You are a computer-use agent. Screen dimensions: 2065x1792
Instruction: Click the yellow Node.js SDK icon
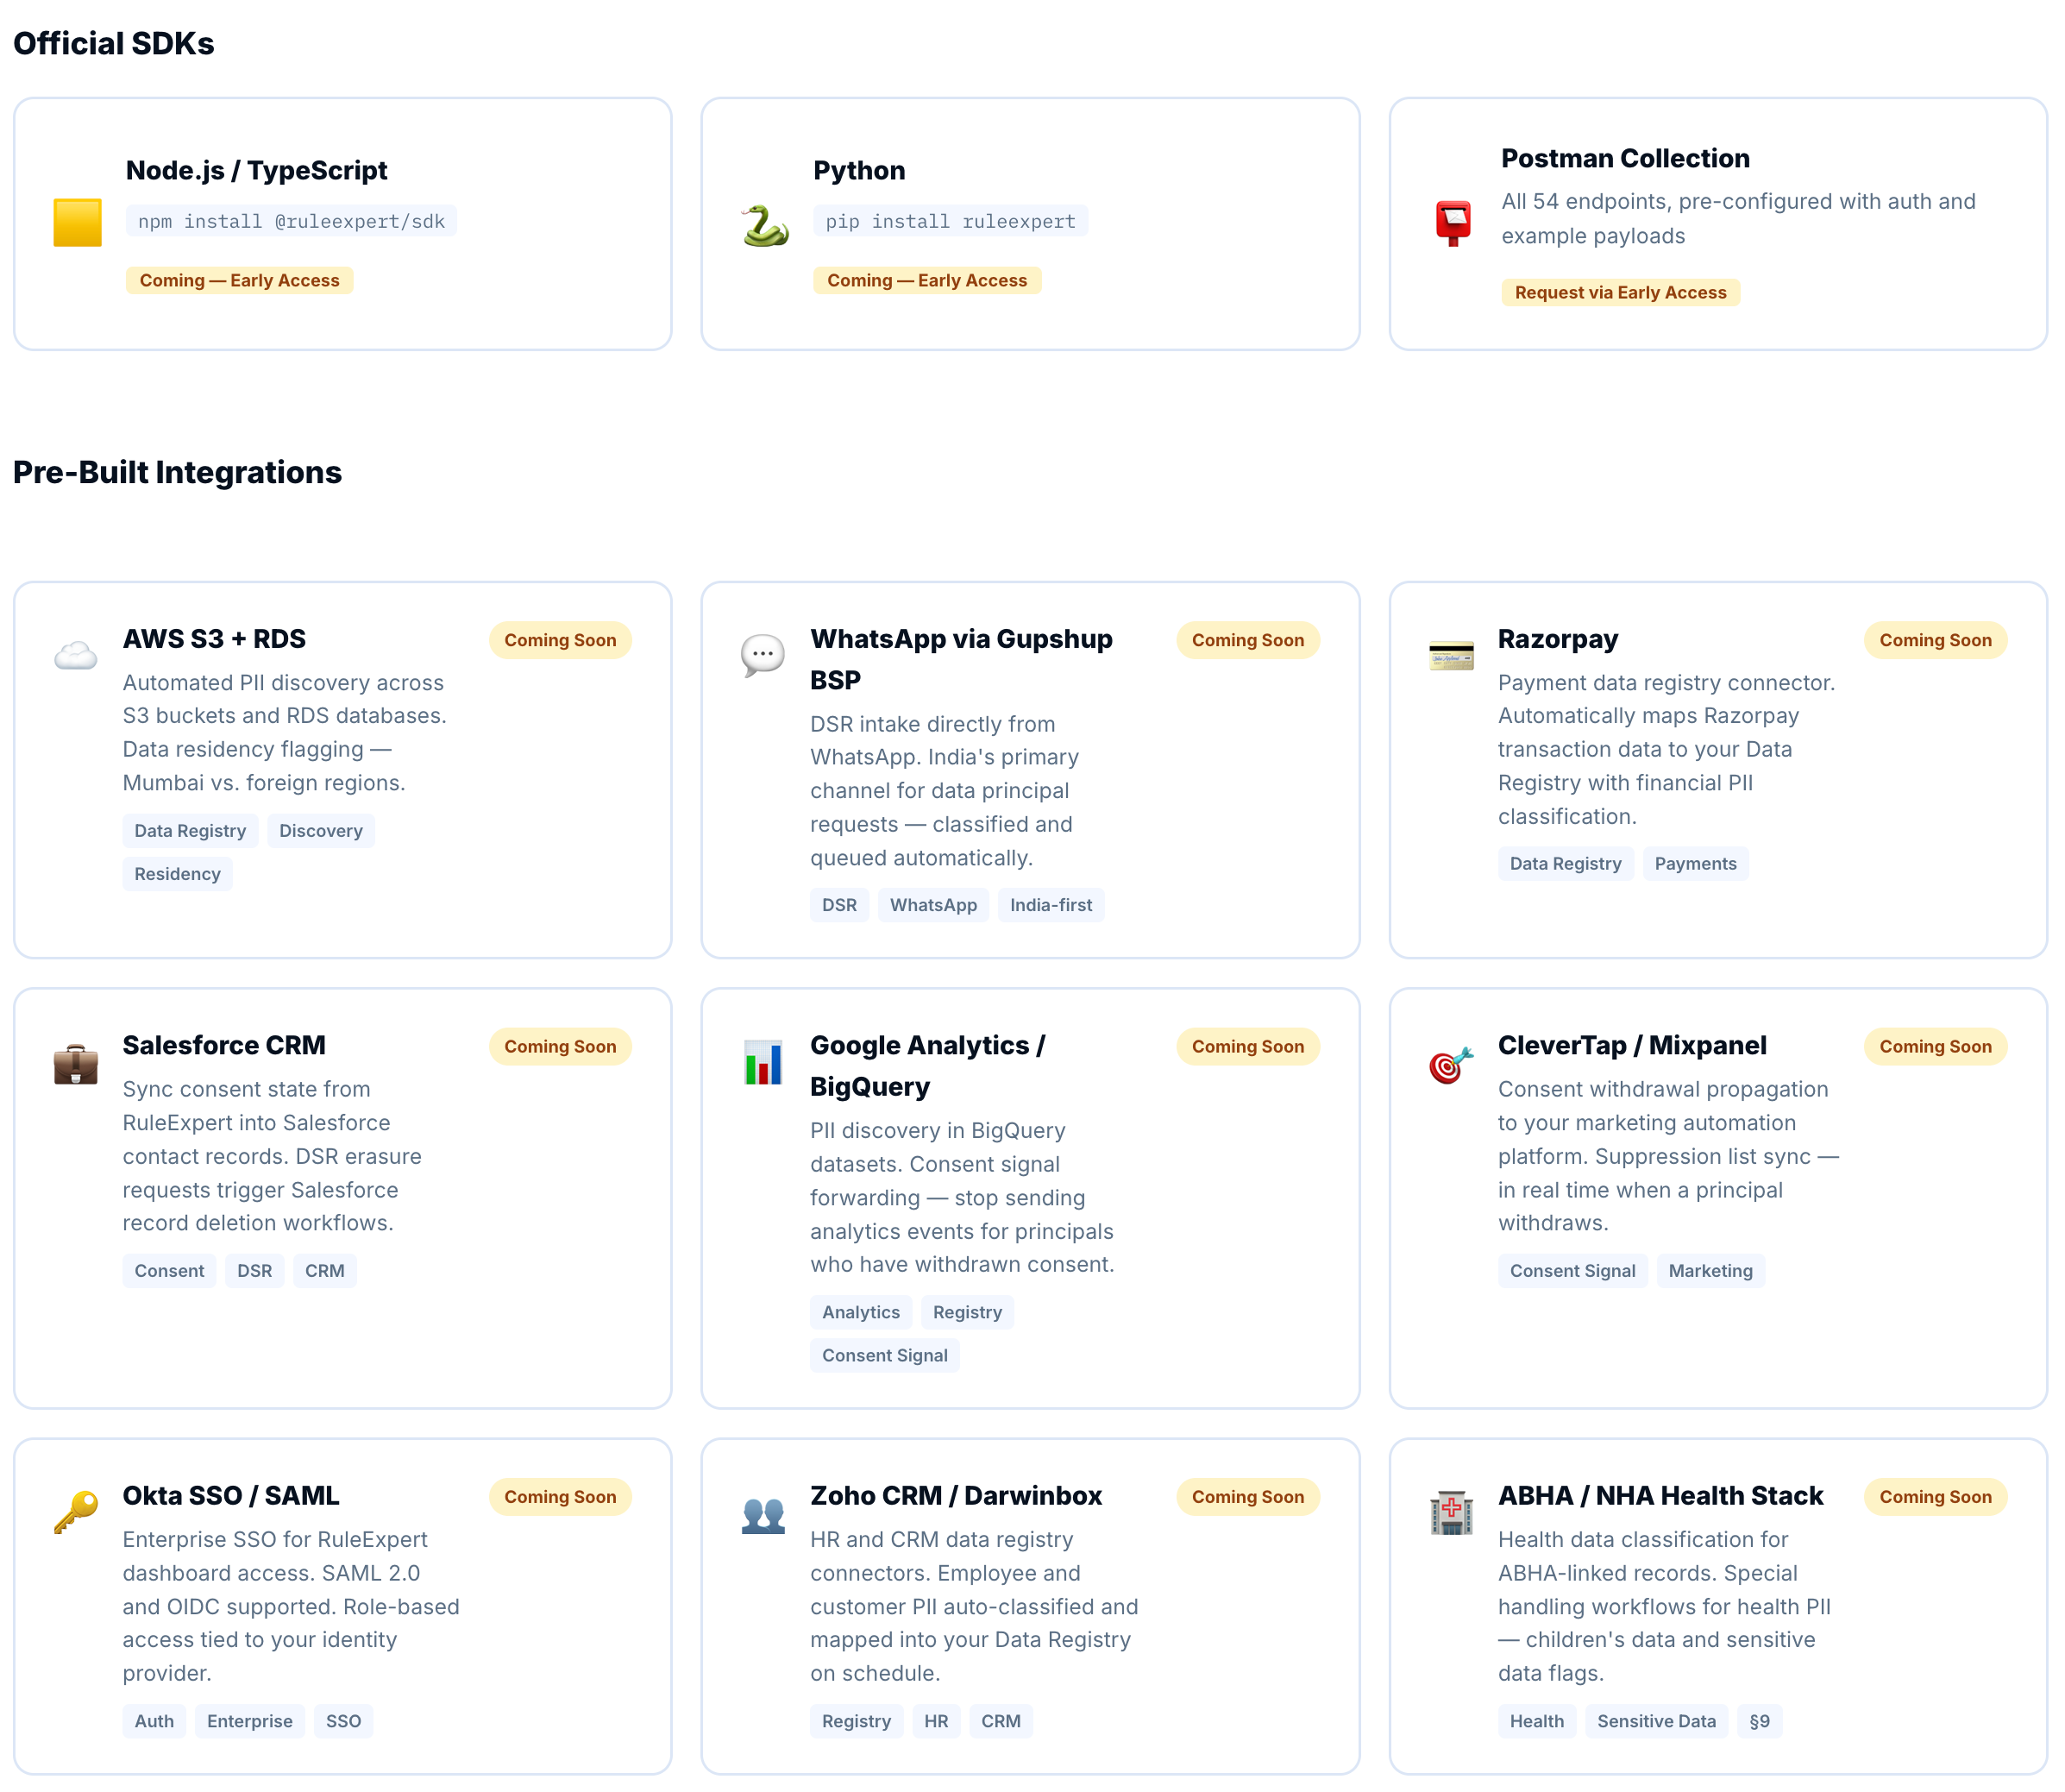(77, 222)
